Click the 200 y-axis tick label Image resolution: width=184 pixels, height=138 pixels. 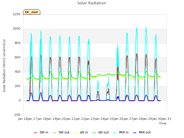point(18,86)
